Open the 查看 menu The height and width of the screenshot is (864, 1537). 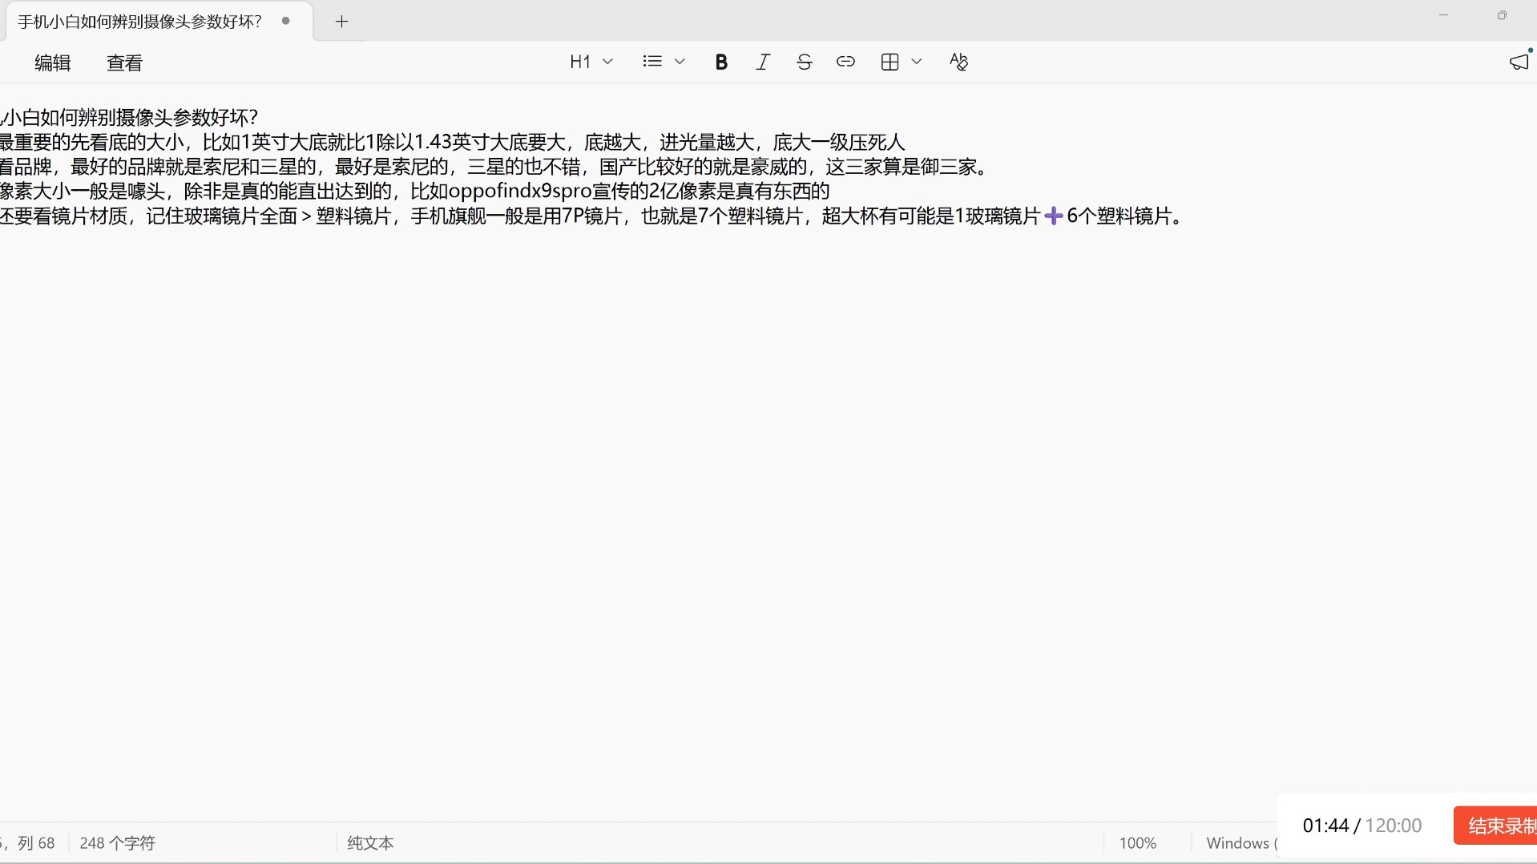pos(124,63)
